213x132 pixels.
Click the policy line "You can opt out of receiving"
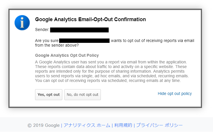108,81
